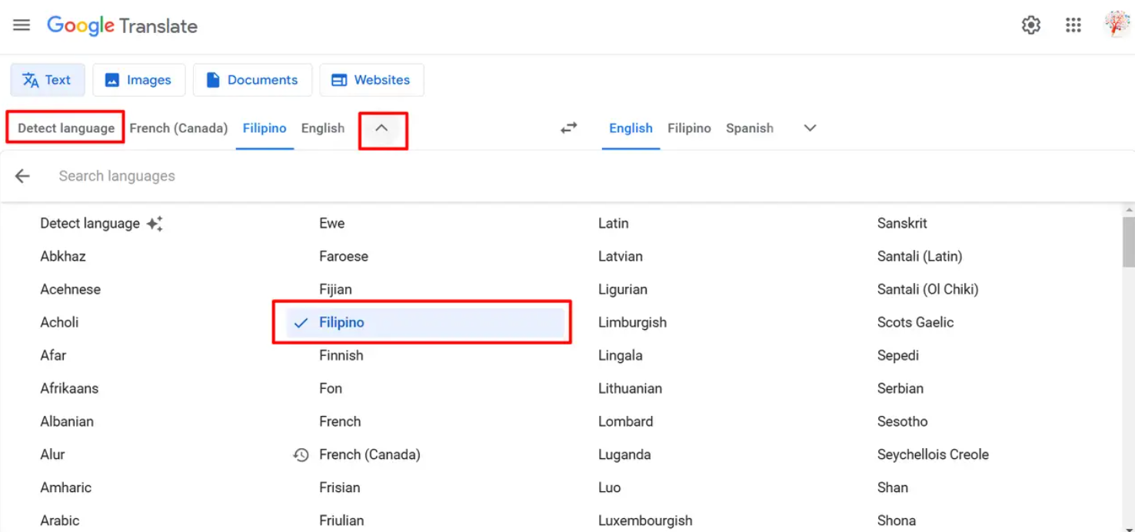Select Detect language source tab

66,128
